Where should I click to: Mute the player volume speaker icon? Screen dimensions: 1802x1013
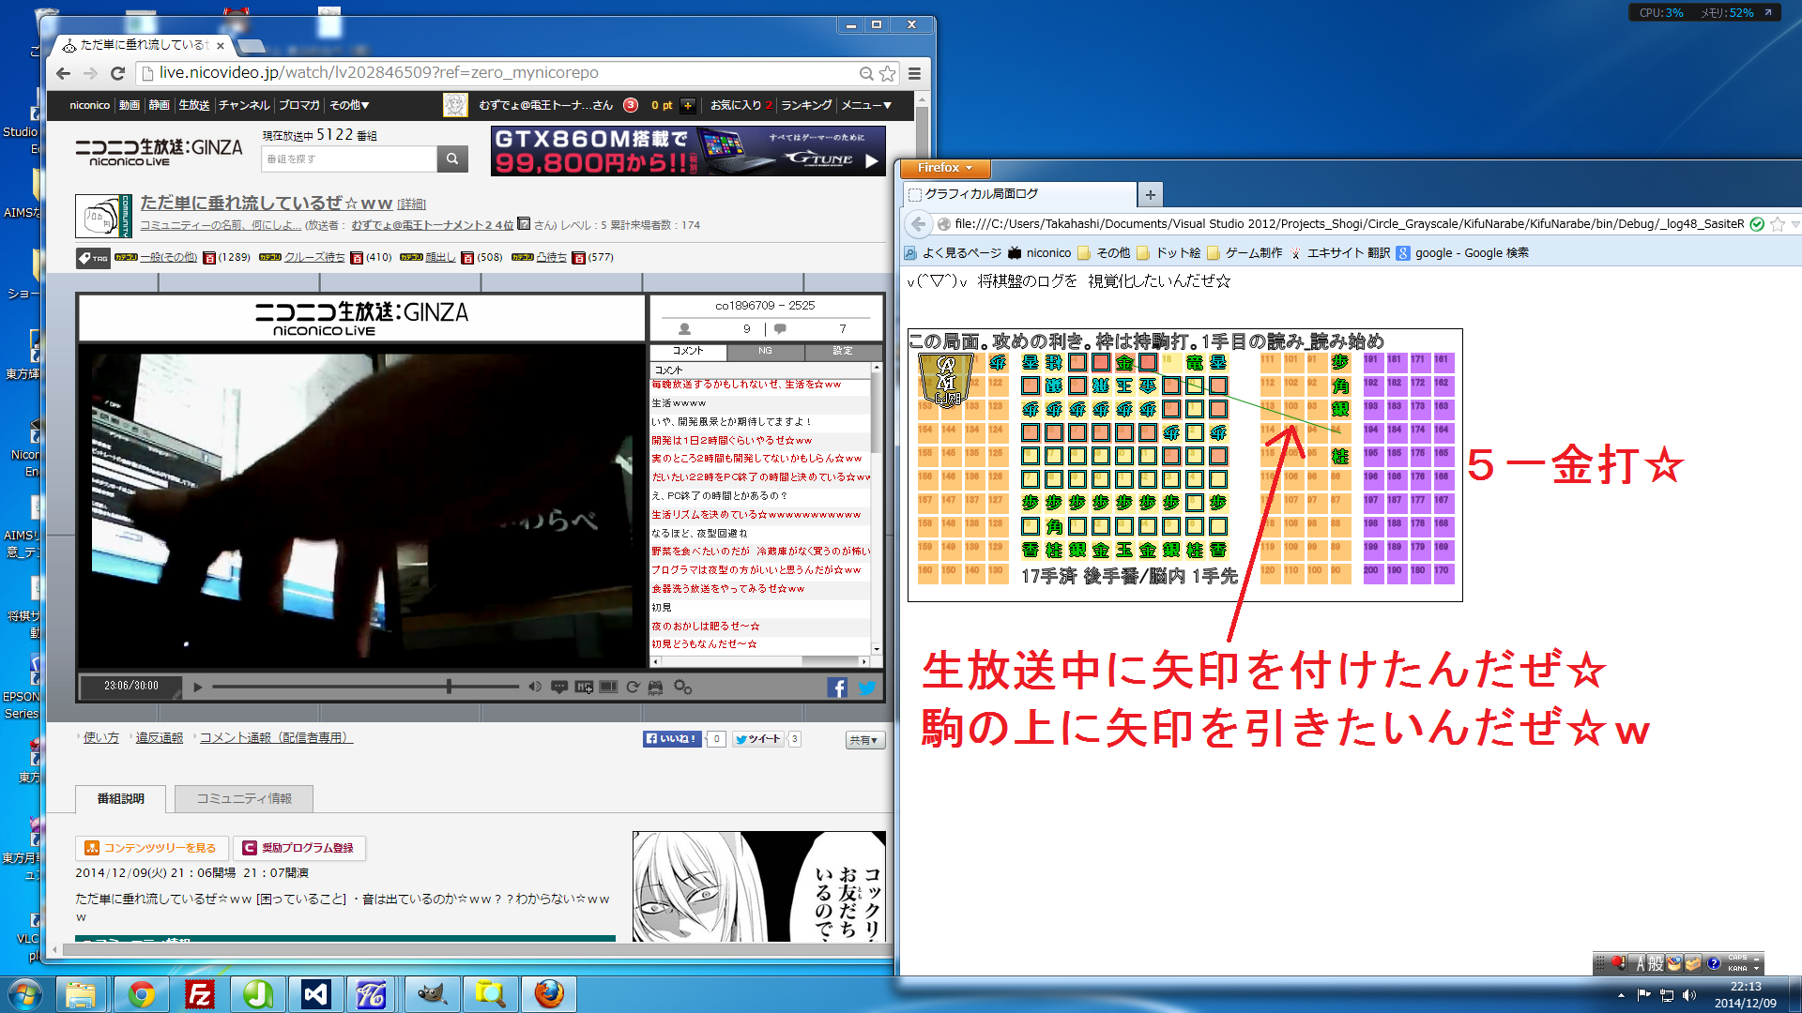pos(535,687)
